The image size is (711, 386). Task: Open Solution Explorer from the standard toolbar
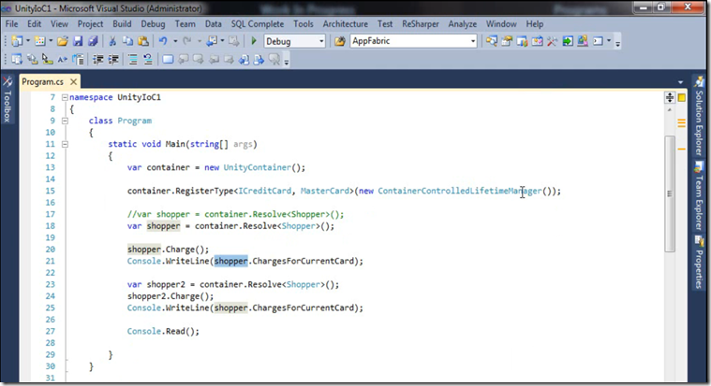pos(492,41)
